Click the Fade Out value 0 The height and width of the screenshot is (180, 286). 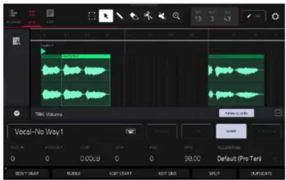pyautogui.click(x=47, y=159)
